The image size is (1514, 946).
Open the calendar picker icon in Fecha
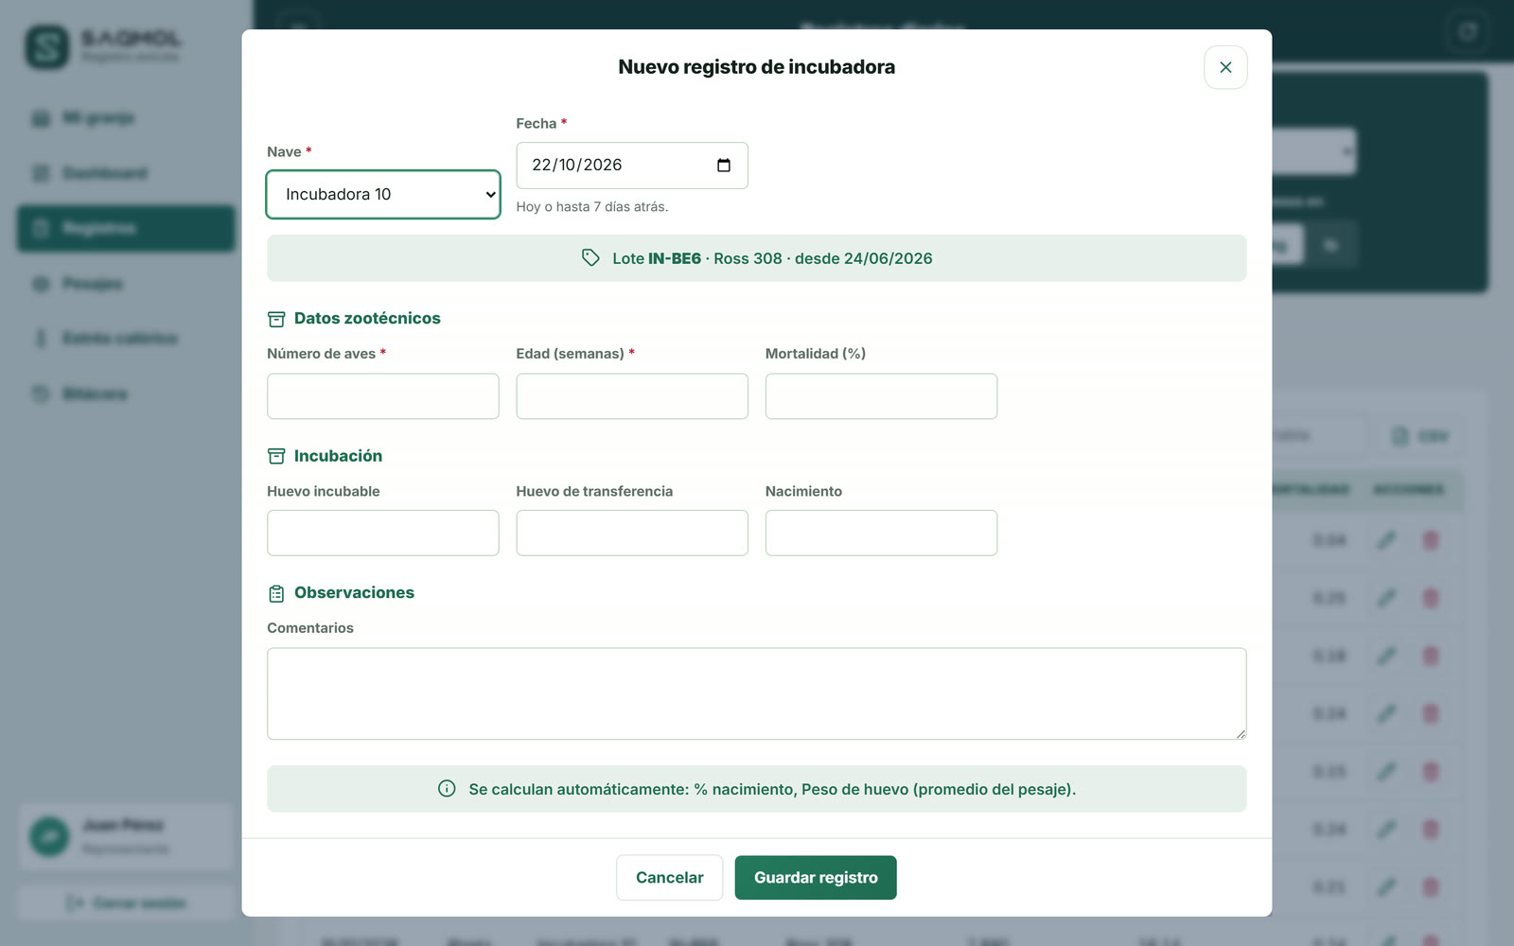(x=724, y=166)
